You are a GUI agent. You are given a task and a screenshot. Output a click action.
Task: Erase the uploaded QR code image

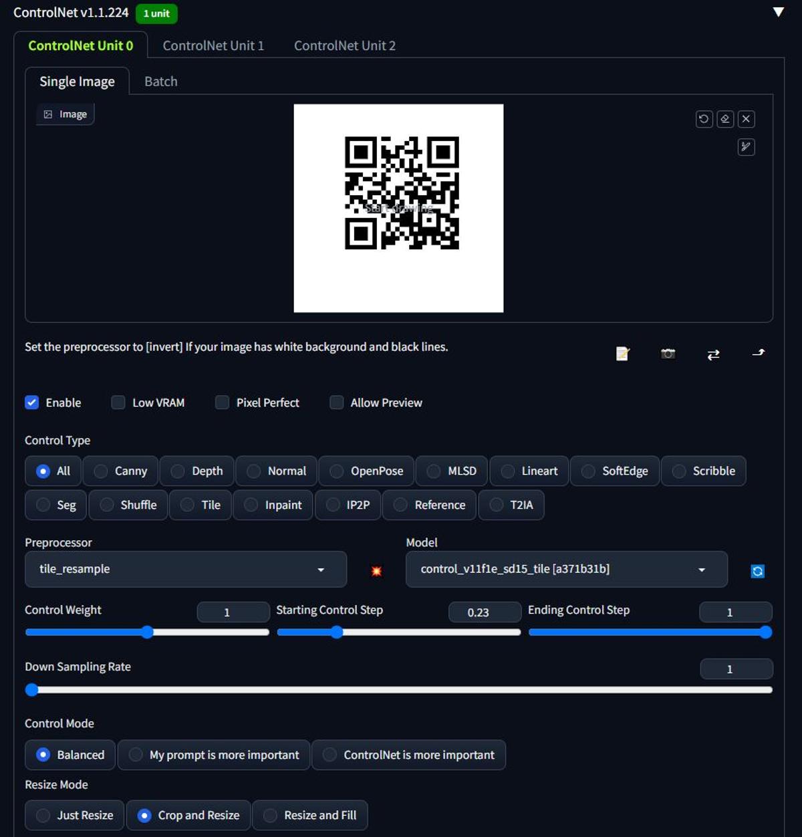click(x=724, y=119)
